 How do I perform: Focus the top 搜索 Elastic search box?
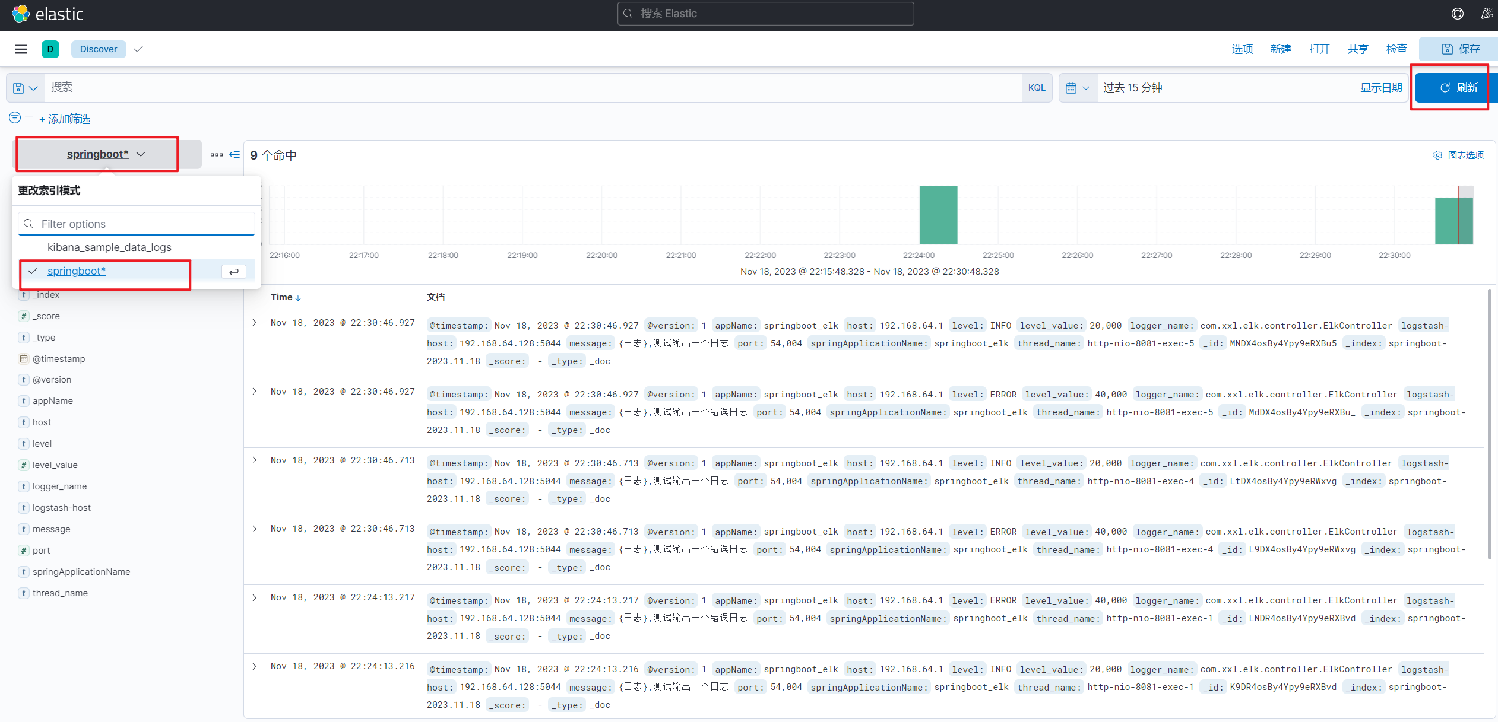(765, 14)
